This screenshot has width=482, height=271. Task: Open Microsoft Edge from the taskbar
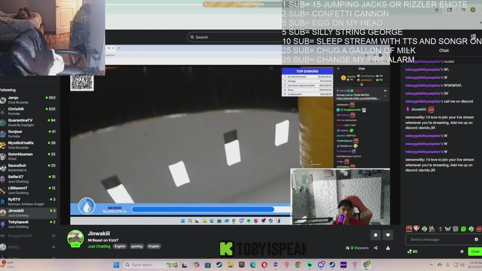tap(253, 265)
